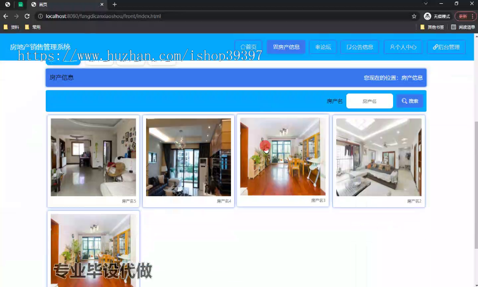The image size is (478, 287).
Task: Click the 房产名4 caption text
Action: tap(224, 201)
